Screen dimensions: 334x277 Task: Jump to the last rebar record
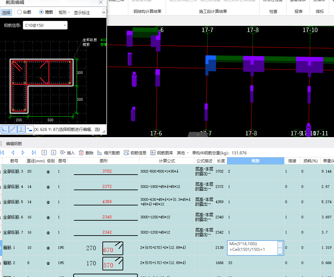coord(34,152)
